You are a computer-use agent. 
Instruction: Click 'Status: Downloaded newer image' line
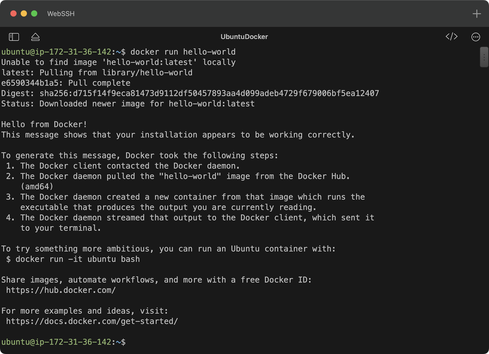click(128, 104)
